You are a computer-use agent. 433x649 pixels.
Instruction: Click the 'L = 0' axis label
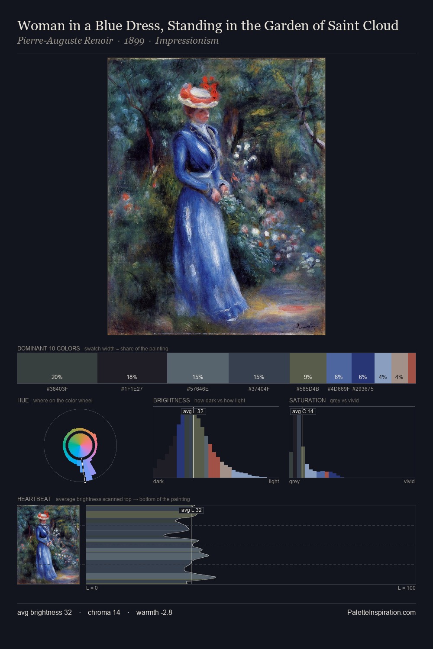(x=92, y=588)
